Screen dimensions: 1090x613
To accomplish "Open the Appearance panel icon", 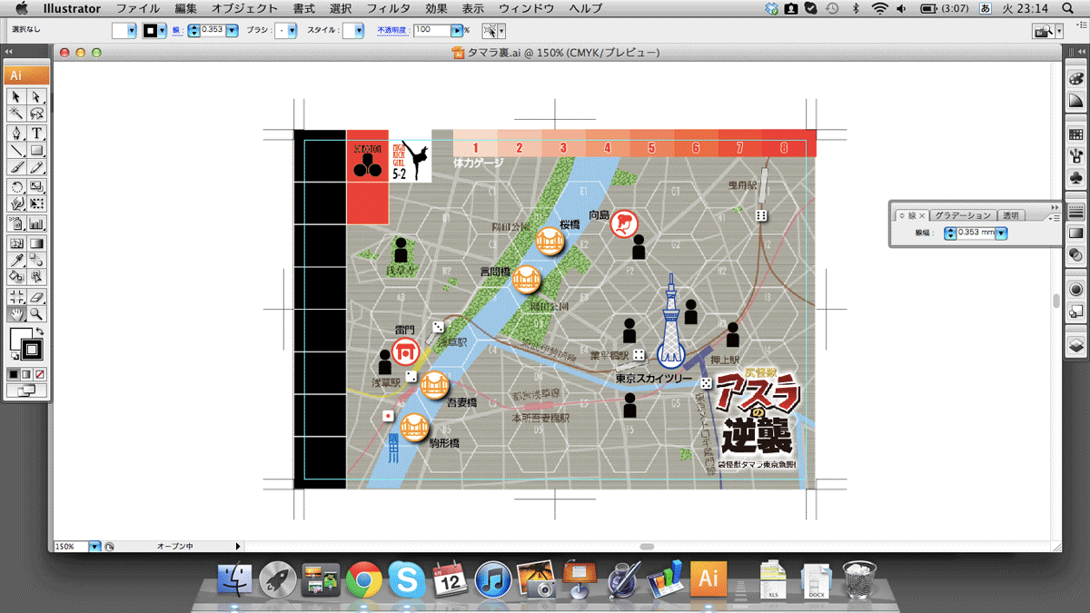I will pos(1076,290).
